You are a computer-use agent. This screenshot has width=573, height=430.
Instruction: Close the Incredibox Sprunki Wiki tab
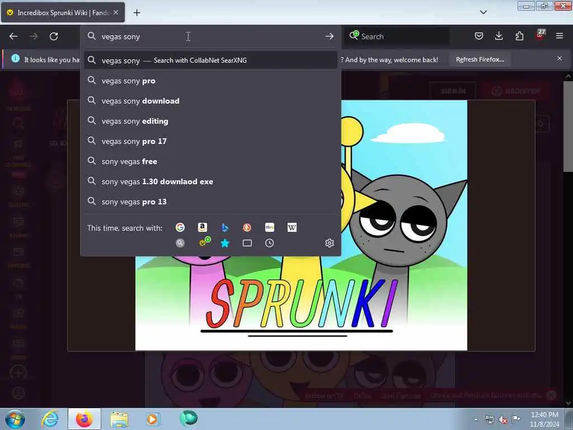tap(116, 12)
